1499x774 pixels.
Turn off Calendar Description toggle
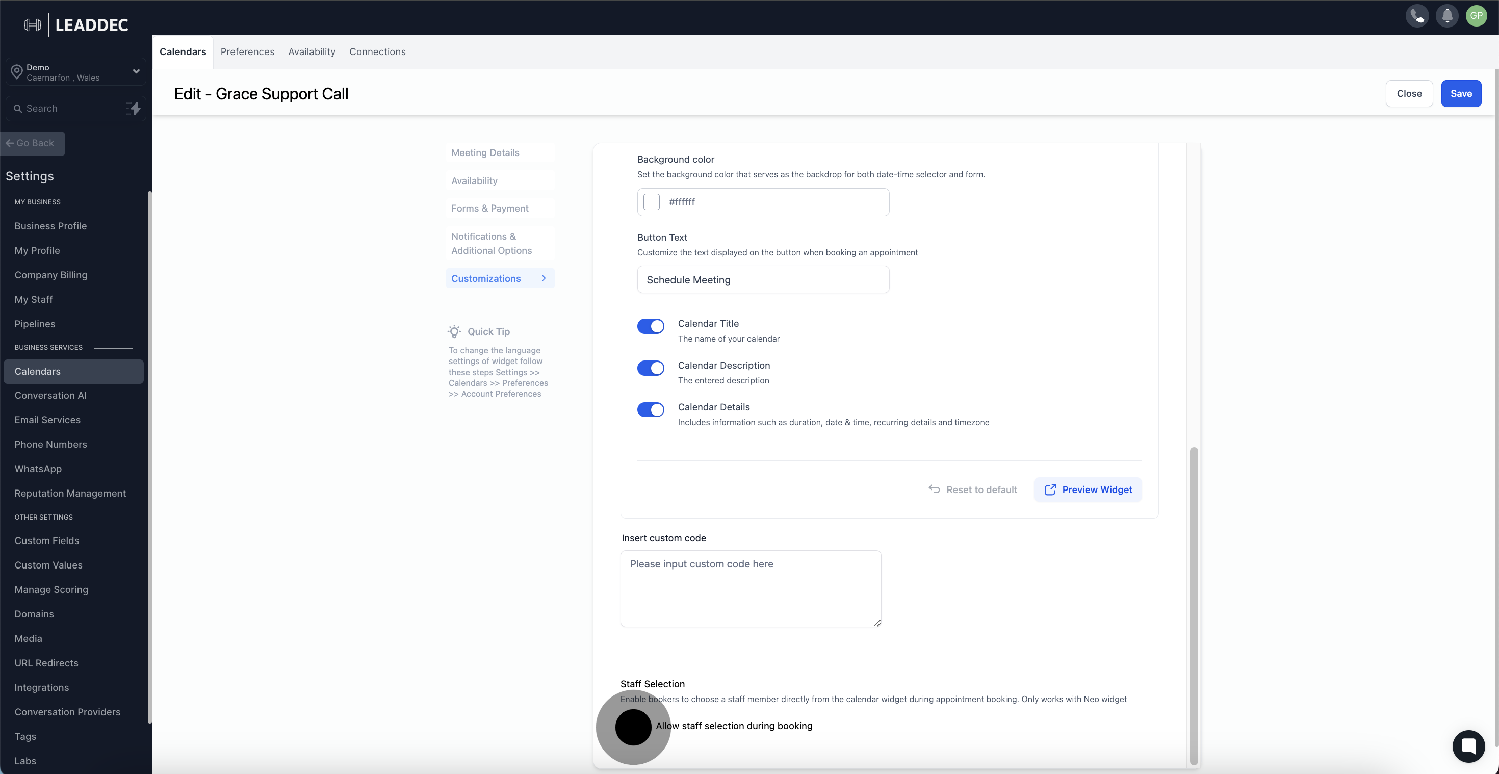[x=651, y=368]
